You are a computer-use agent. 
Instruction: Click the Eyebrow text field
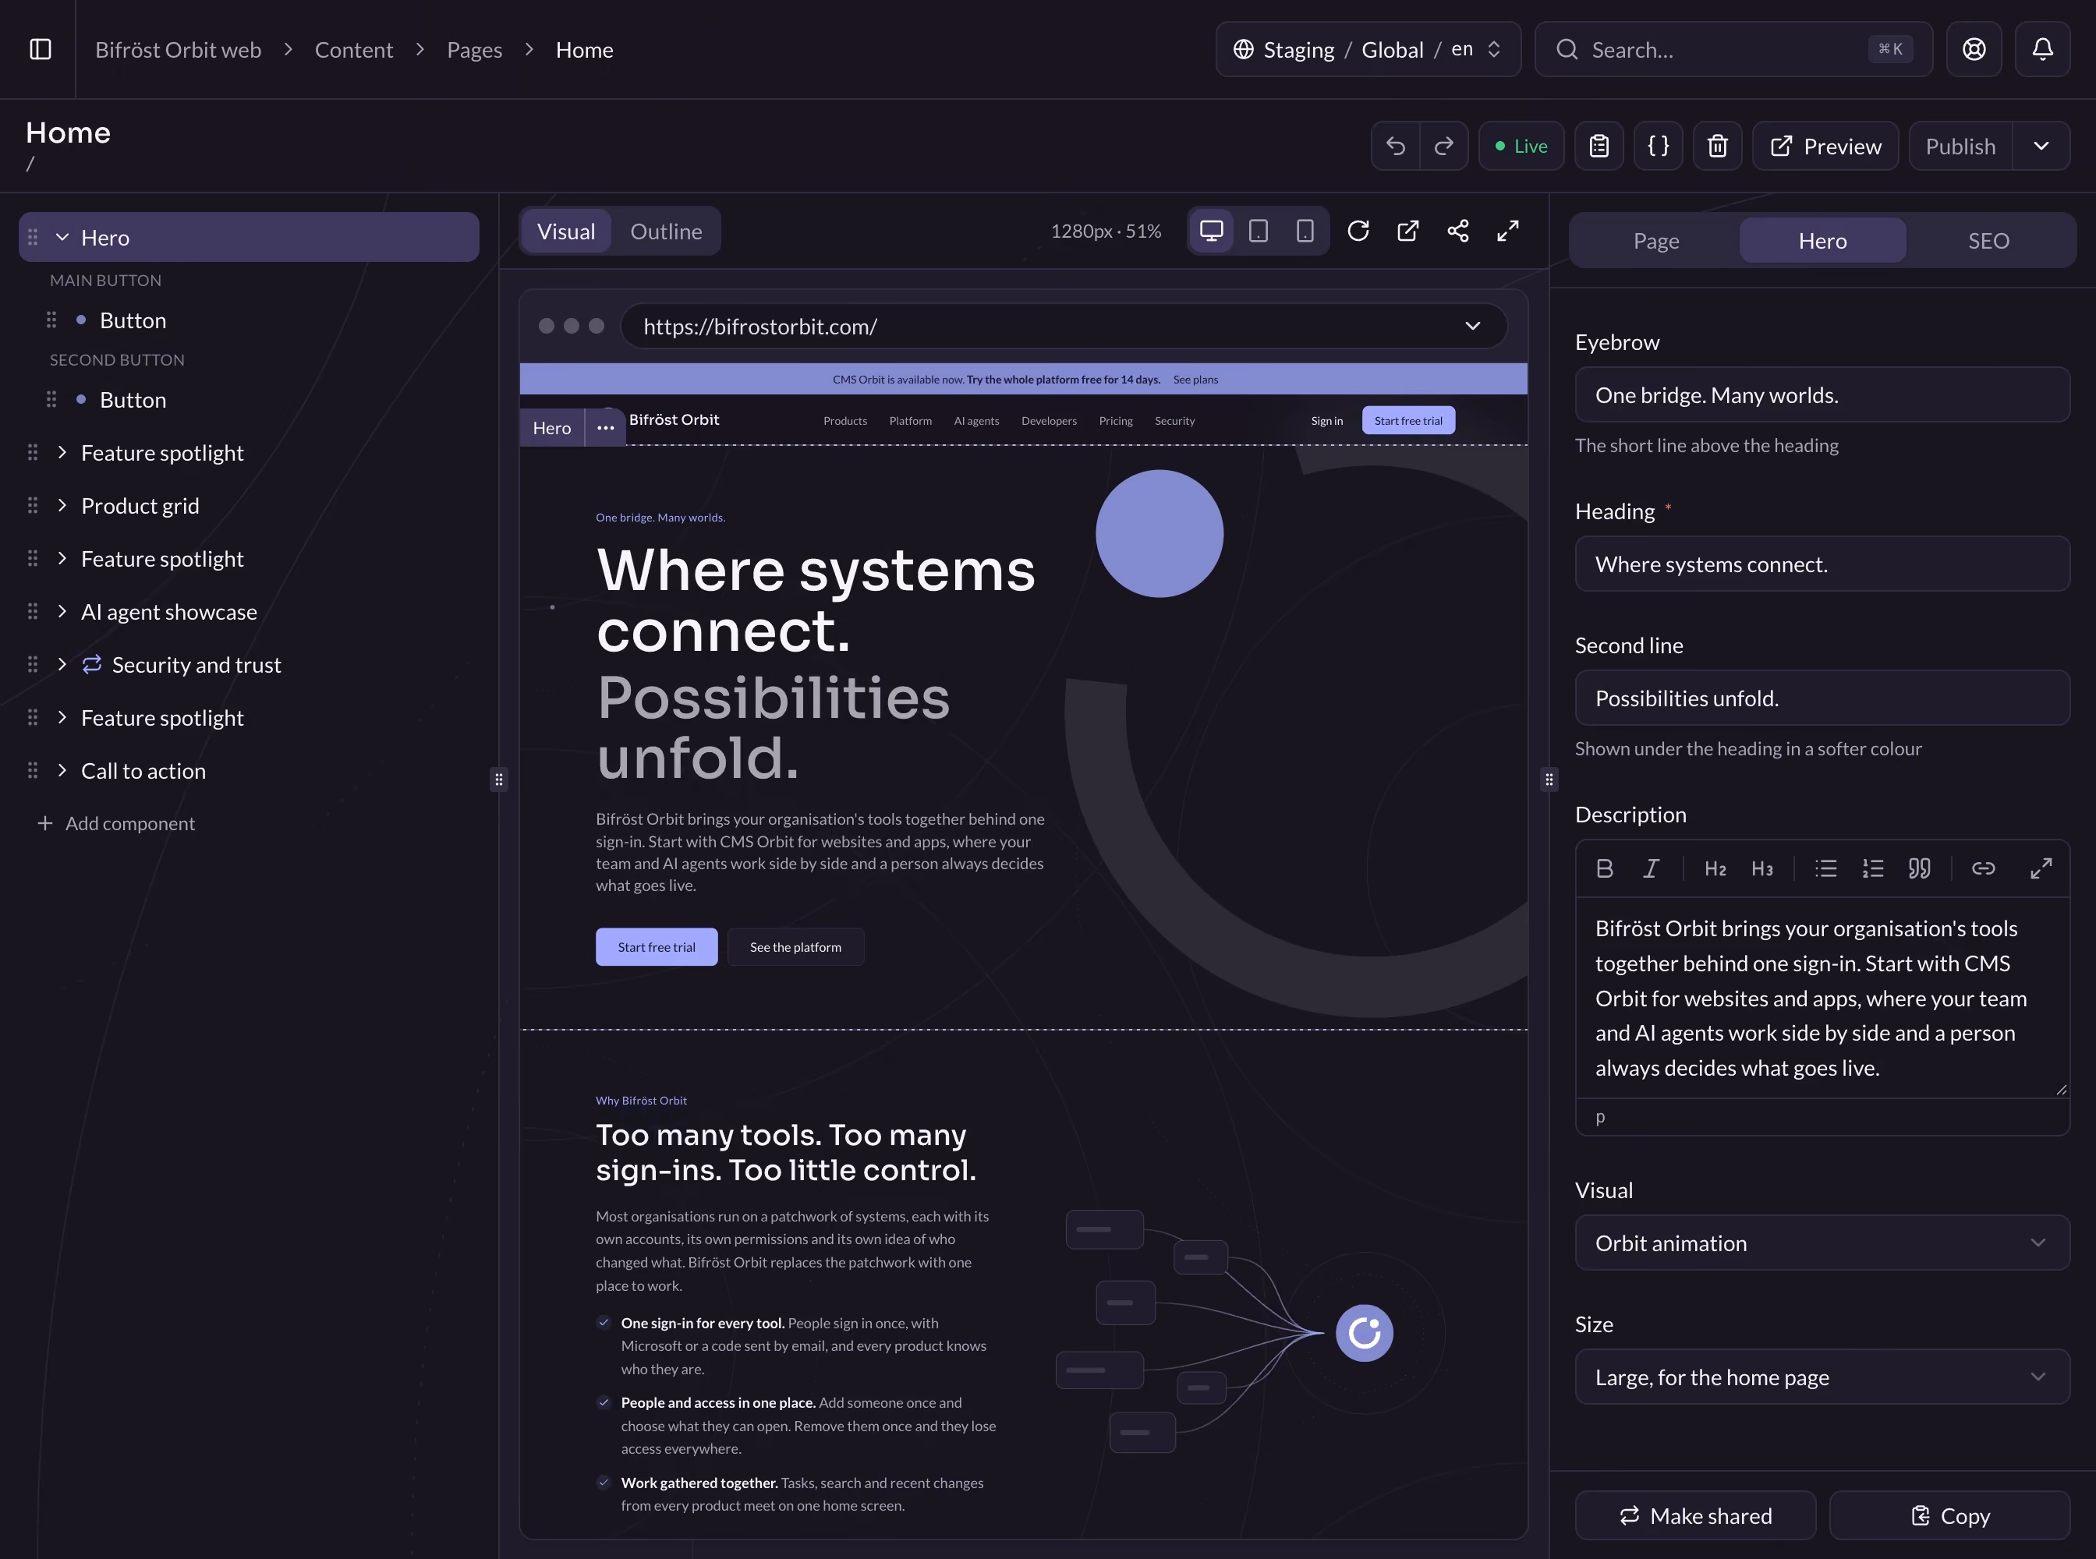coord(1822,394)
